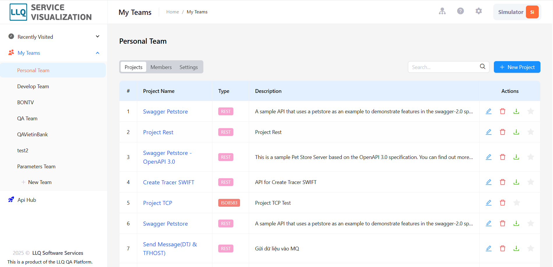Screen dimensions: 553x267
Task: Expand the Recently Visited chevron
Action: point(98,36)
